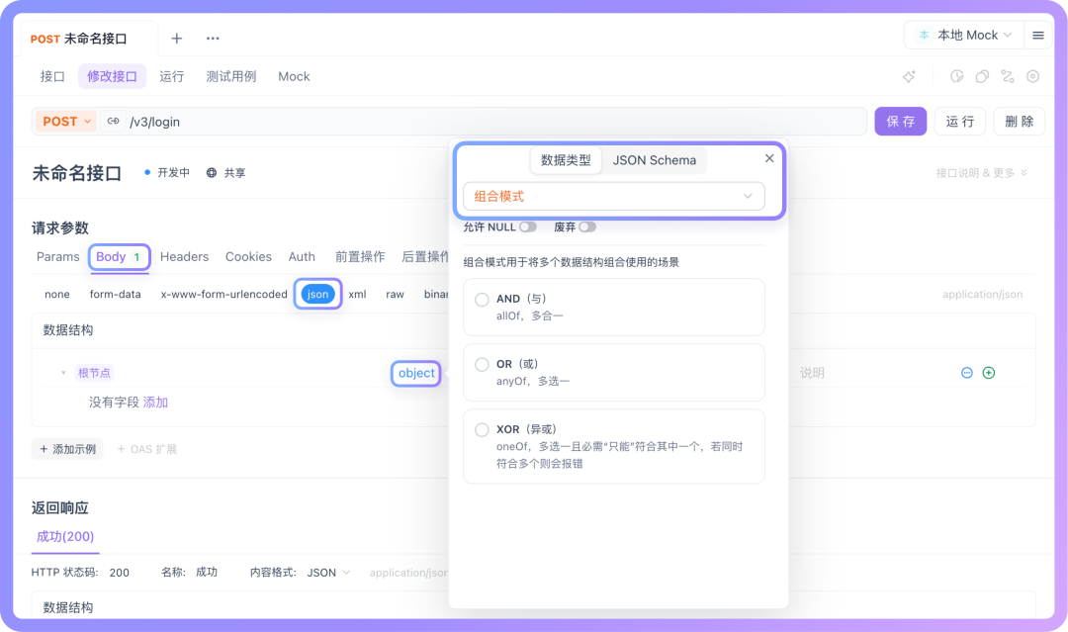Open the Body tab

[x=120, y=257]
